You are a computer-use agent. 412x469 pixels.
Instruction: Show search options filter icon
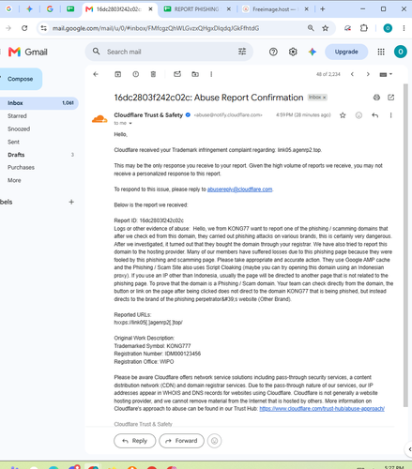click(x=242, y=52)
